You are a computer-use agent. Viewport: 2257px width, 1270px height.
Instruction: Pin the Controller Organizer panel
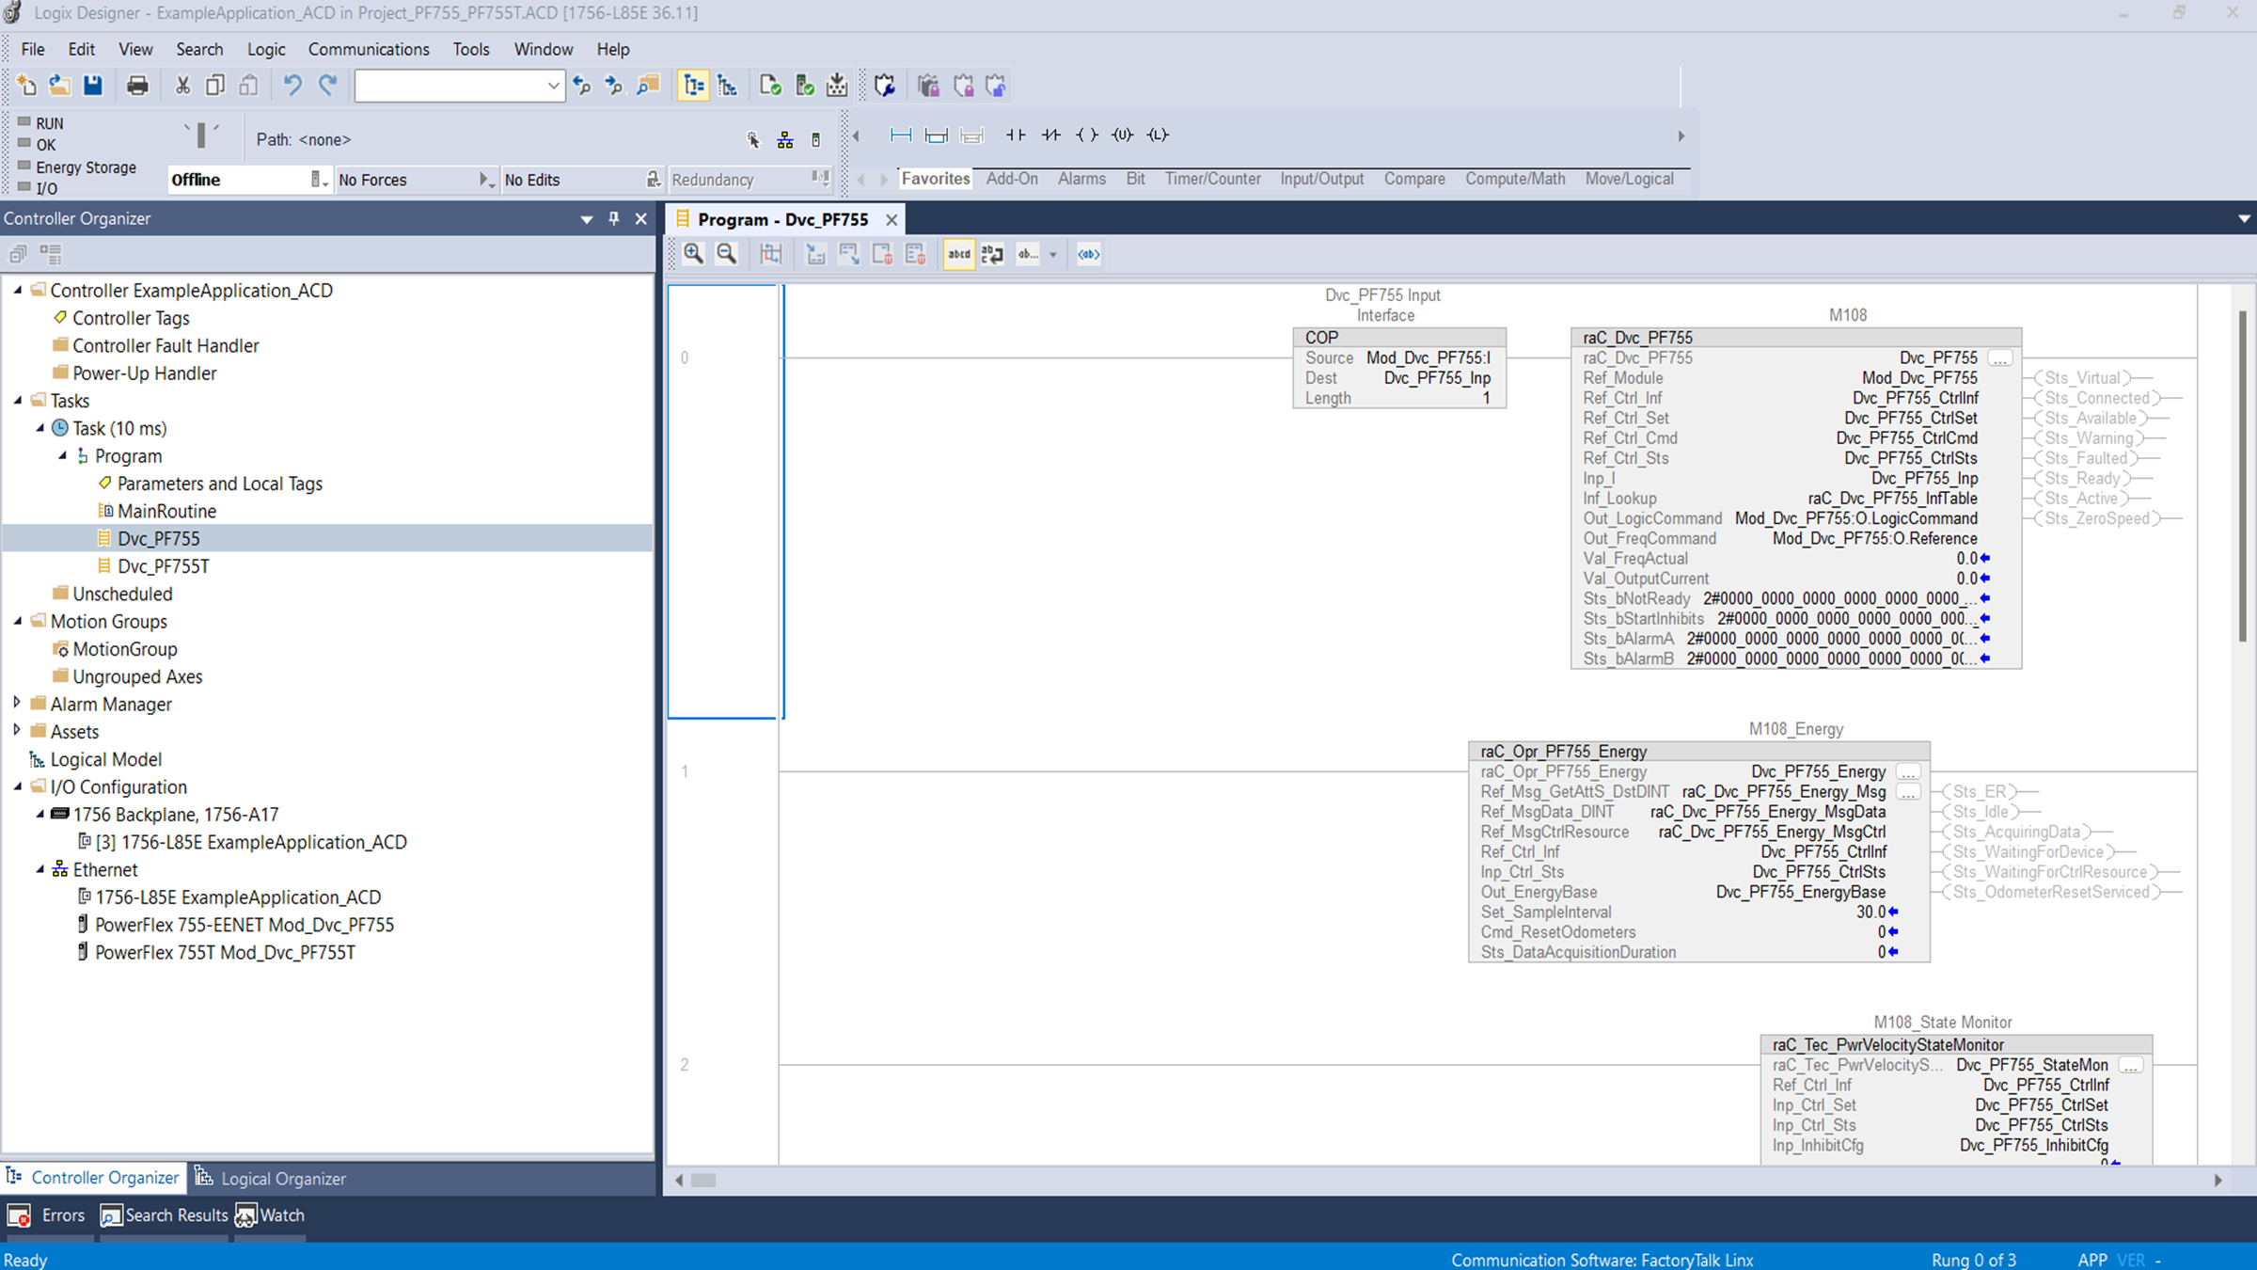point(614,218)
